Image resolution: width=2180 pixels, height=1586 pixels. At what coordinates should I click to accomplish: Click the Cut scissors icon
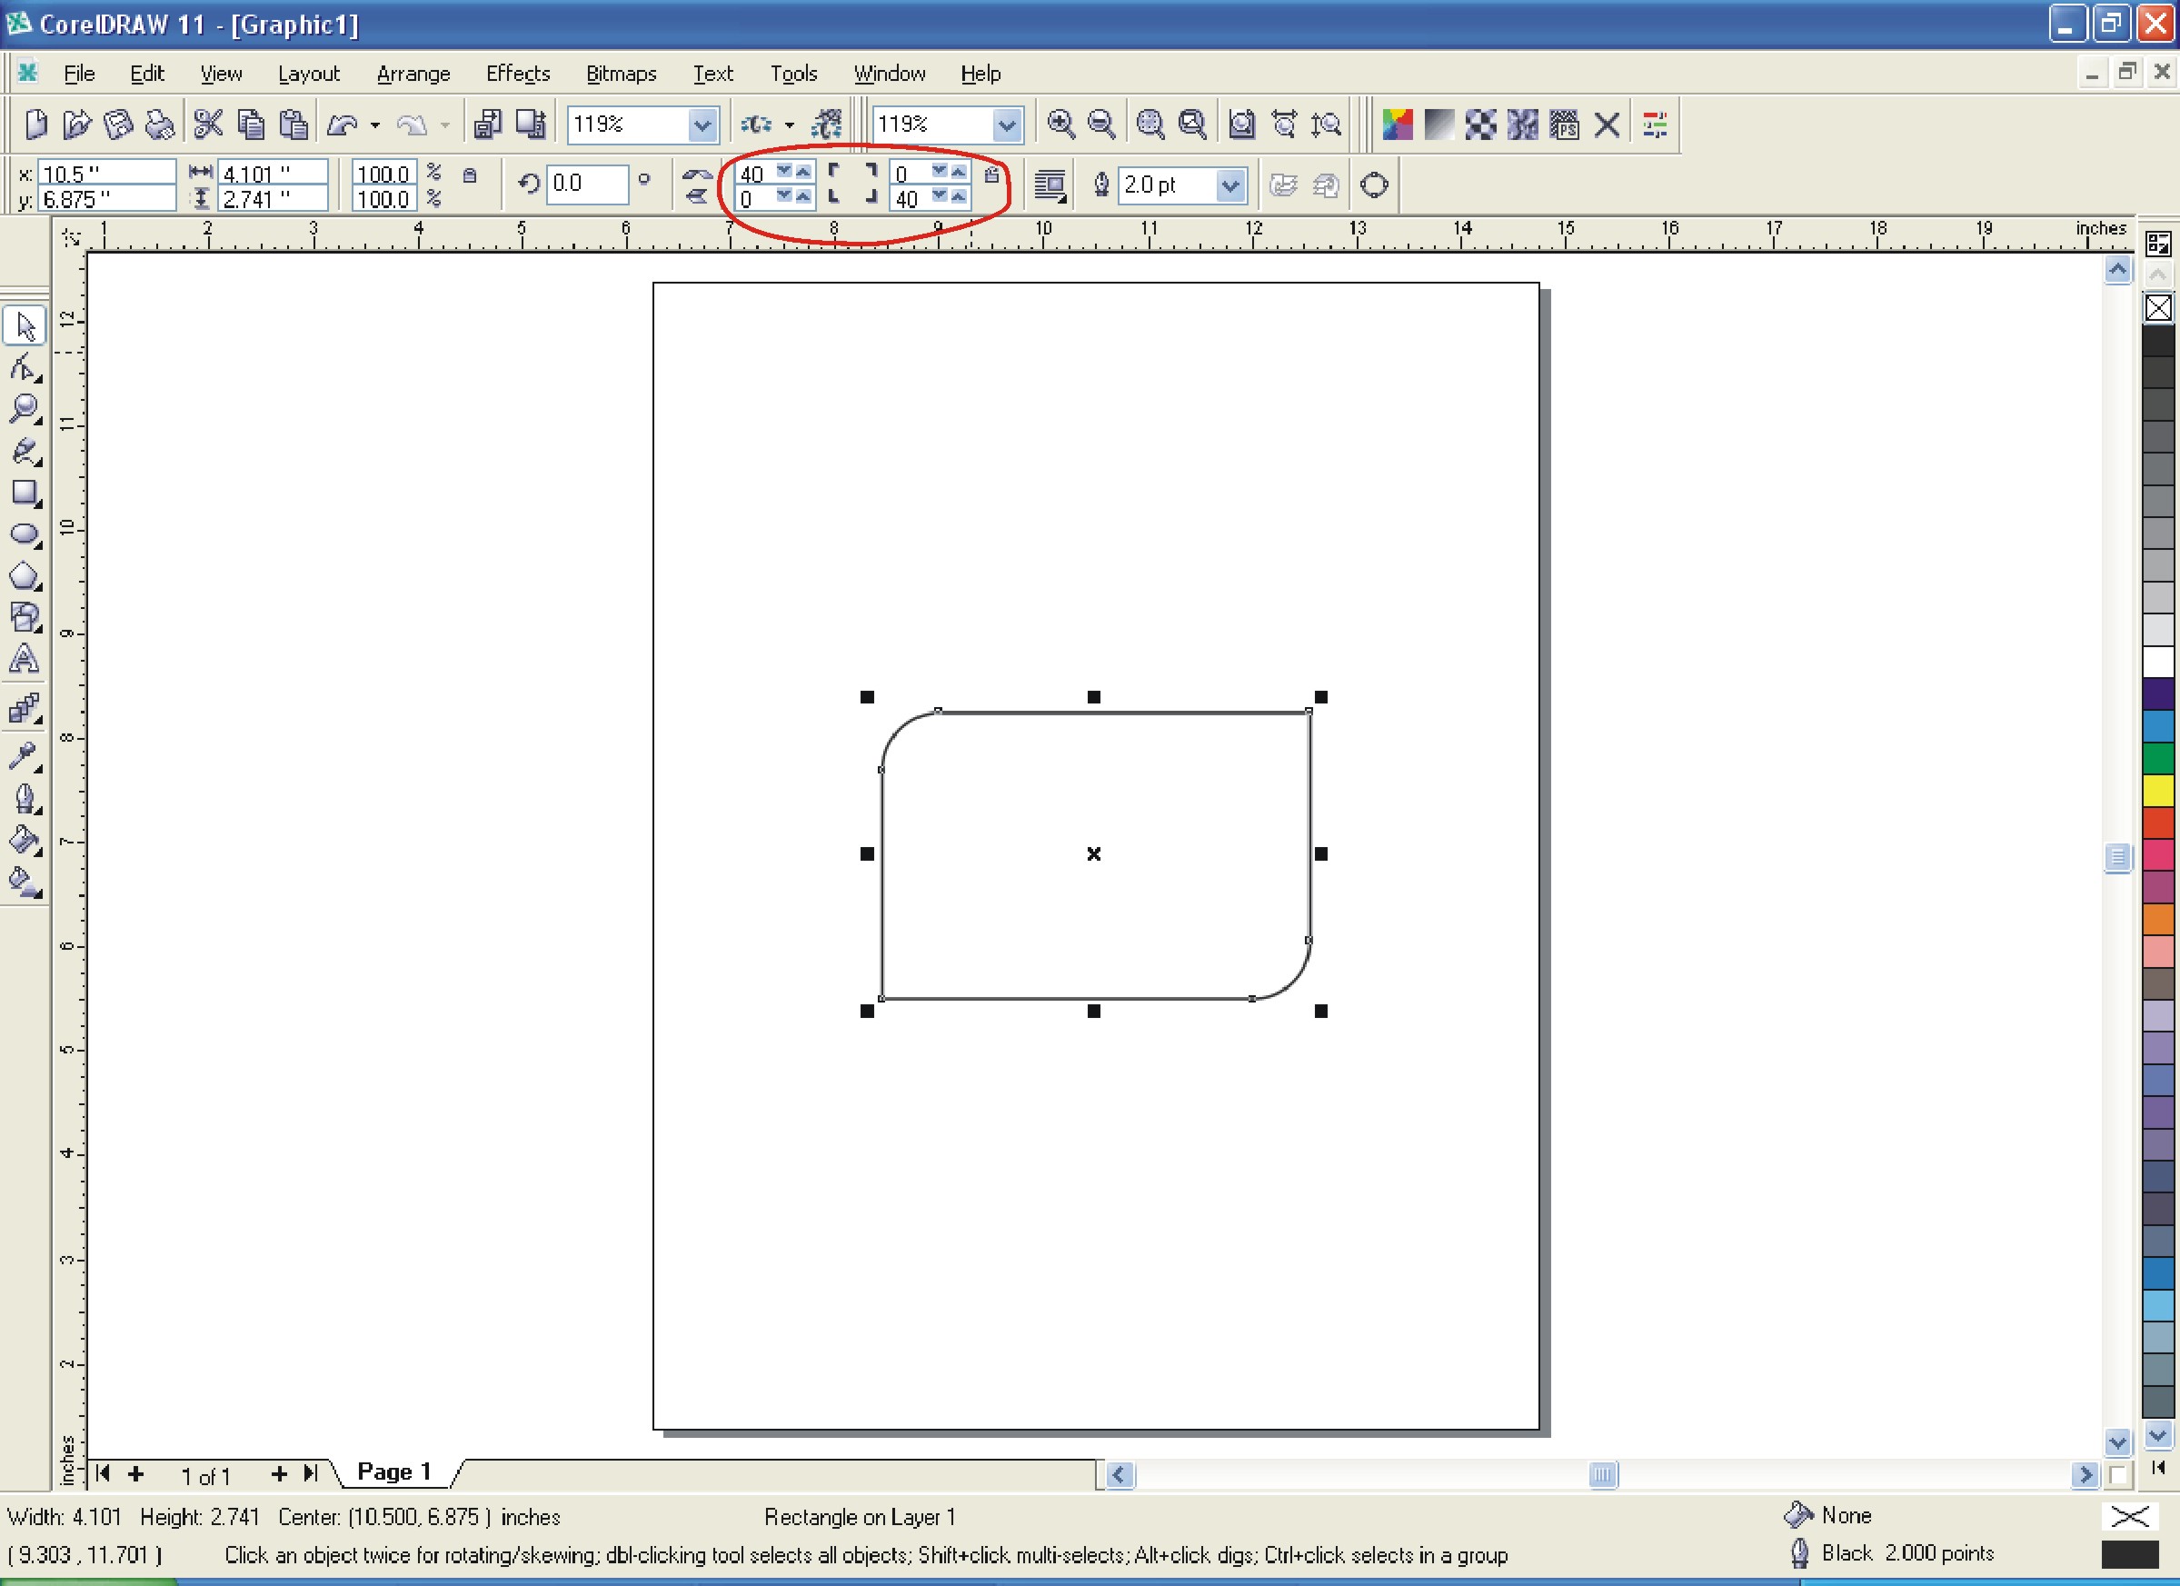click(x=207, y=124)
